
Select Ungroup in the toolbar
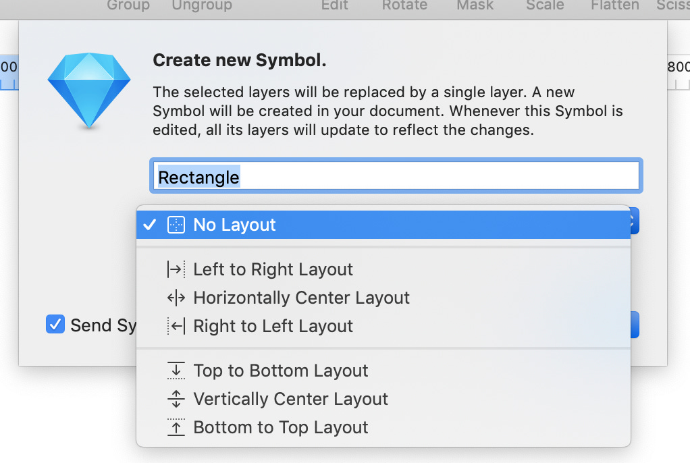click(201, 5)
